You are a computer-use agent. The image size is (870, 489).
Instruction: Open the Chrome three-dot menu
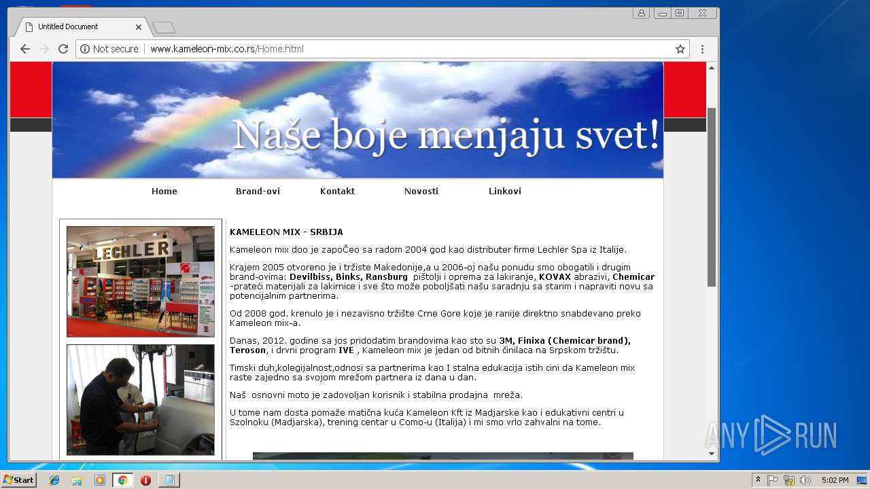[702, 49]
